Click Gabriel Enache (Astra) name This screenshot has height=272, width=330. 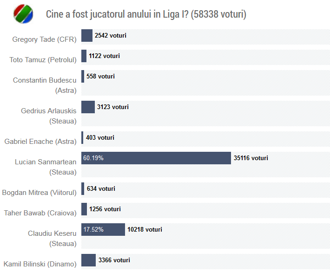40,142
